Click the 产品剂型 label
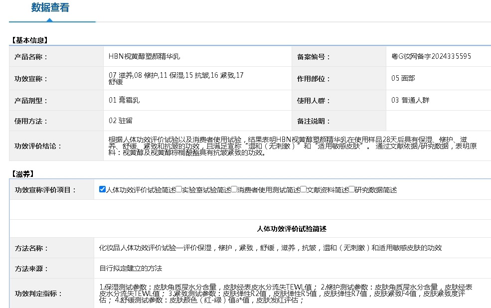 [31, 101]
